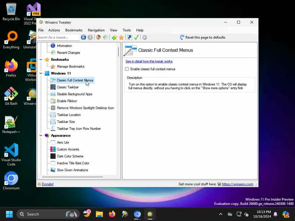
Task: Open the File menu
Action: [41, 30]
